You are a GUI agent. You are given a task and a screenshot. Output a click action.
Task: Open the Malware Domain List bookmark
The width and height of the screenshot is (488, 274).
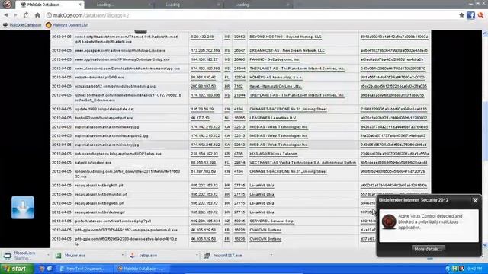pyautogui.click(x=67, y=25)
